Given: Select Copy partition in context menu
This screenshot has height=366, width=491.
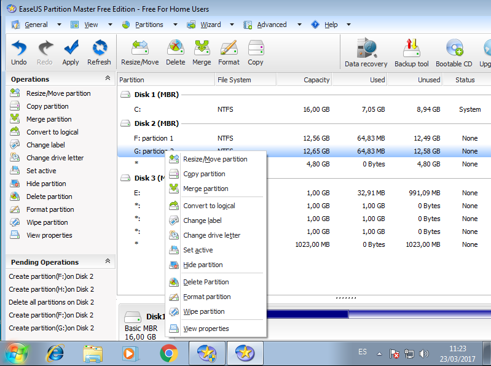Looking at the screenshot, I should point(216,174).
